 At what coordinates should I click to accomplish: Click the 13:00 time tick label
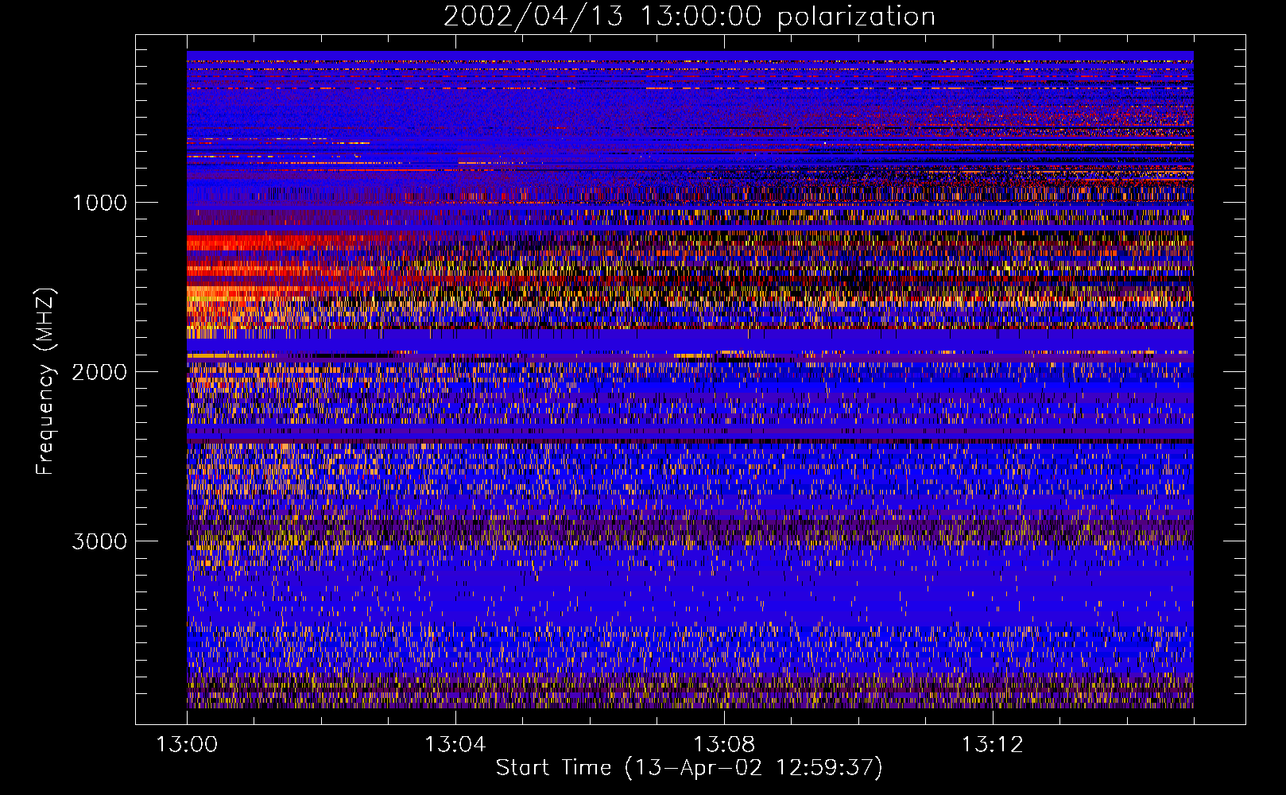[x=187, y=745]
